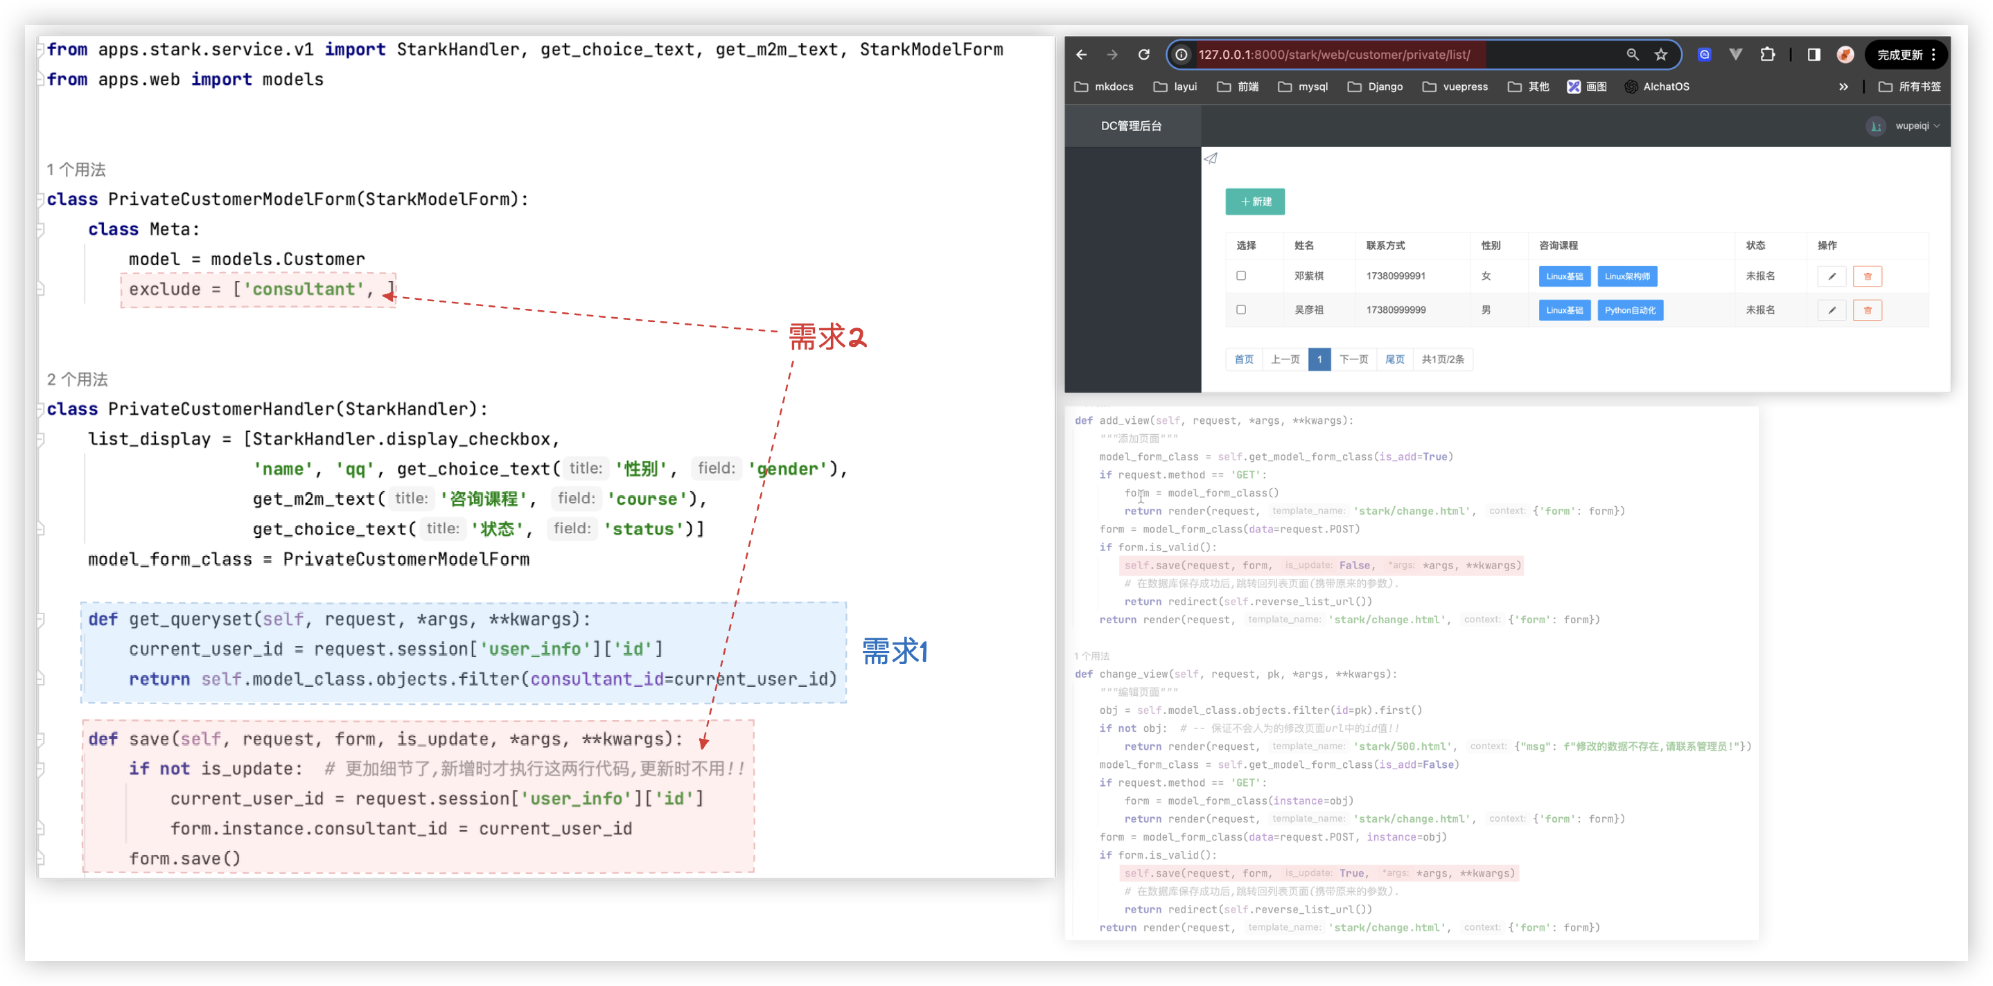Click the DC管理后台 menu item
Screen dimensions: 1993x986
click(x=1131, y=125)
